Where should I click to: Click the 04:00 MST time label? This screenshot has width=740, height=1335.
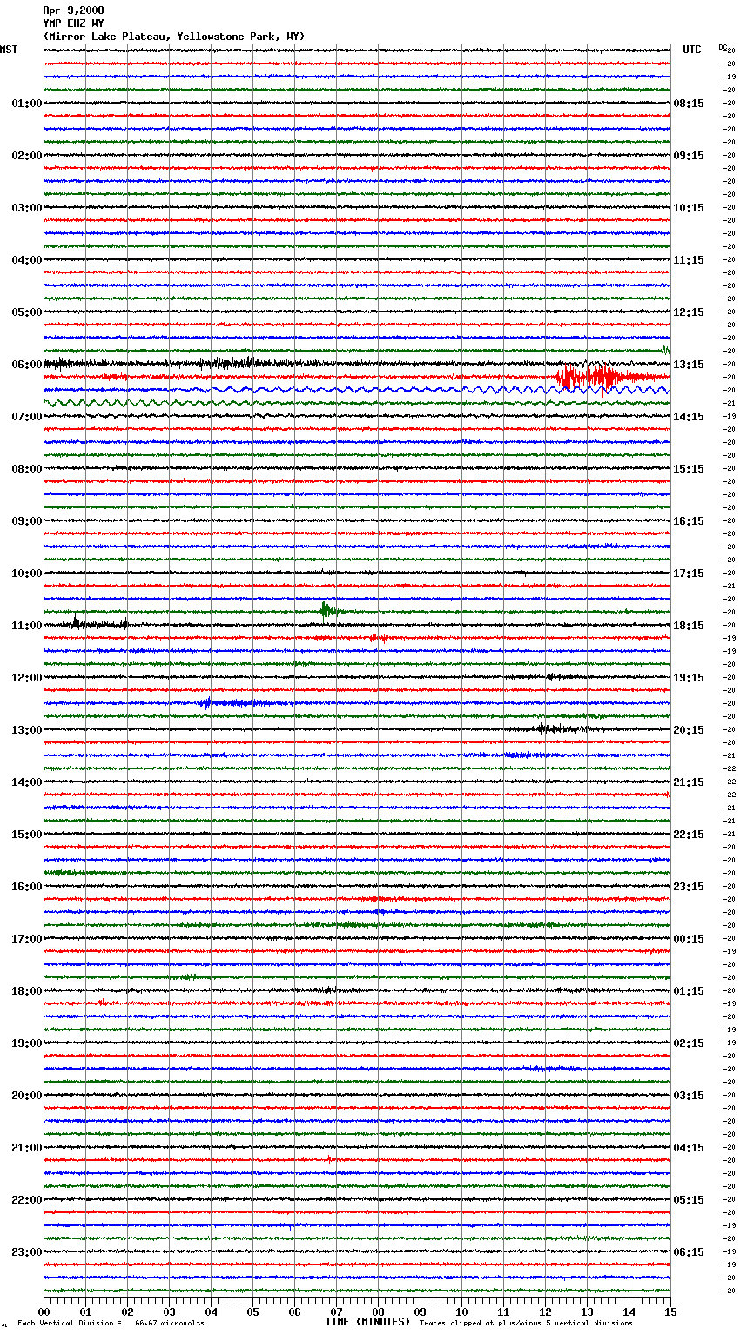(27, 260)
